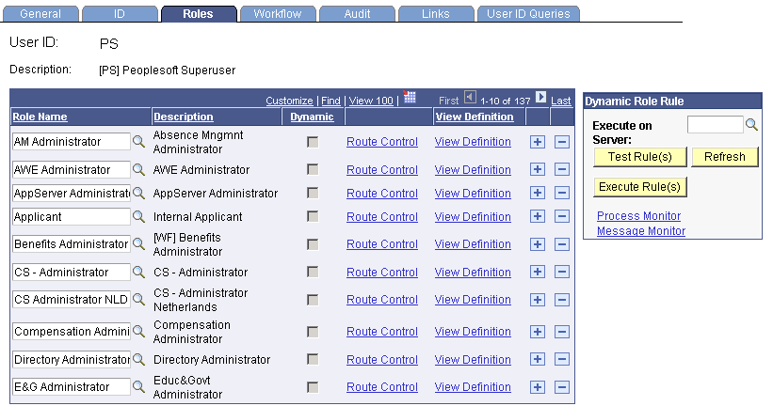Switch to the Workflow tab
773x406 pixels.
[x=277, y=14]
